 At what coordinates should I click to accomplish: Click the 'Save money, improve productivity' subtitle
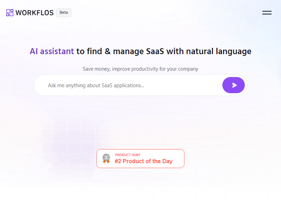coord(140,69)
